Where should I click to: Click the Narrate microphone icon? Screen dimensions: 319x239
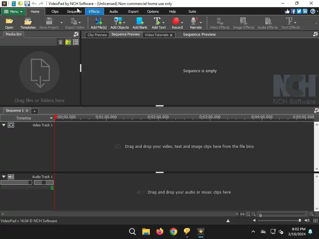tap(194, 21)
